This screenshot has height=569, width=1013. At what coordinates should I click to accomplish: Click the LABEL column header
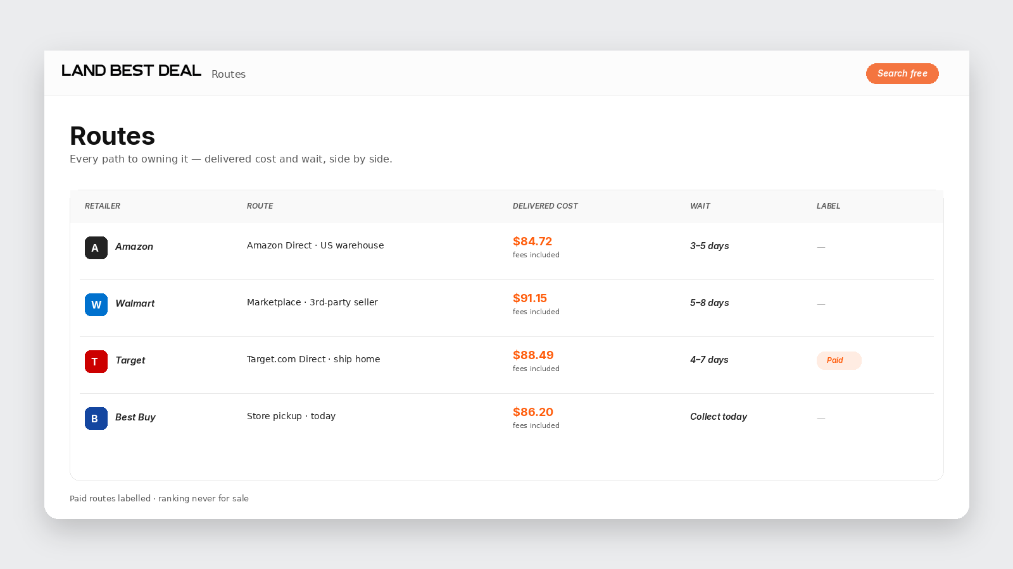pyautogui.click(x=828, y=206)
